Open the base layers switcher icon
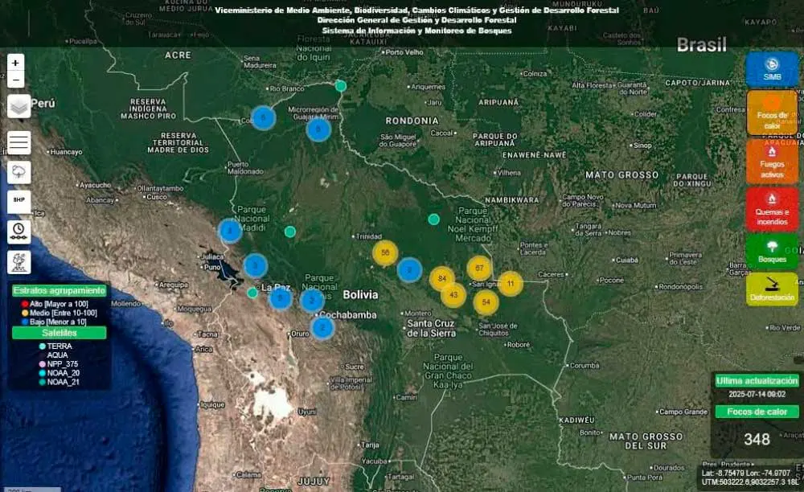The height and width of the screenshot is (492, 804). tap(19, 107)
